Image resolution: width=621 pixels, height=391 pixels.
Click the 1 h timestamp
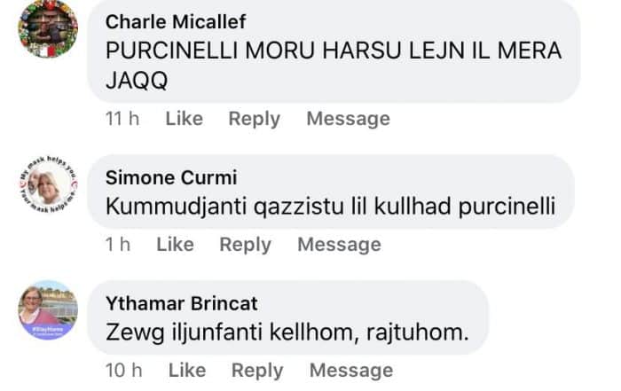117,245
